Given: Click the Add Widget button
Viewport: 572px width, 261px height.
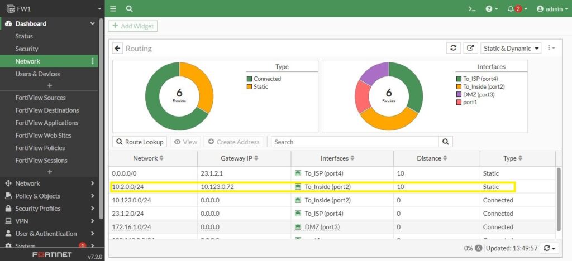Looking at the screenshot, I should pyautogui.click(x=133, y=26).
